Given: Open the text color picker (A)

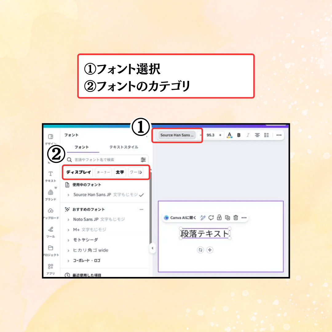Looking at the screenshot, I should 229,135.
